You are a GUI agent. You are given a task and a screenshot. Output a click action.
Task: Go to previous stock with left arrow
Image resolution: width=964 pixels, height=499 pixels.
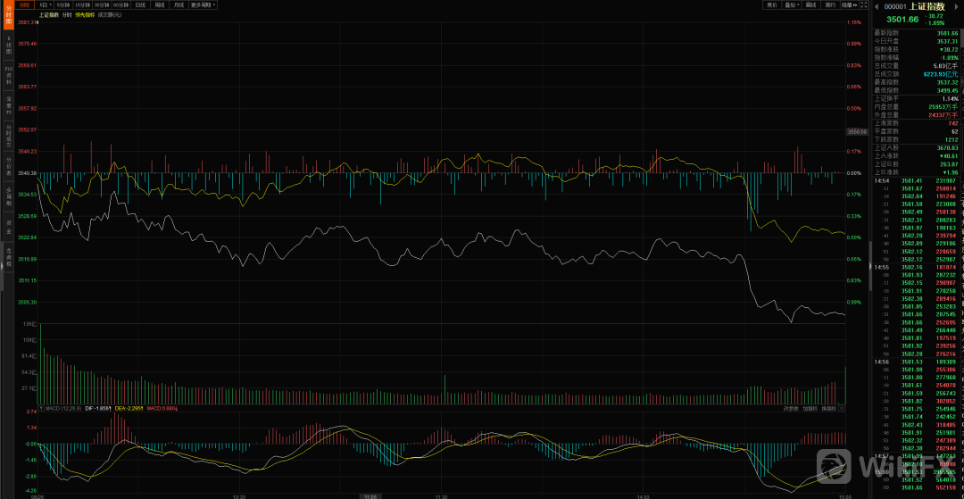(x=877, y=5)
